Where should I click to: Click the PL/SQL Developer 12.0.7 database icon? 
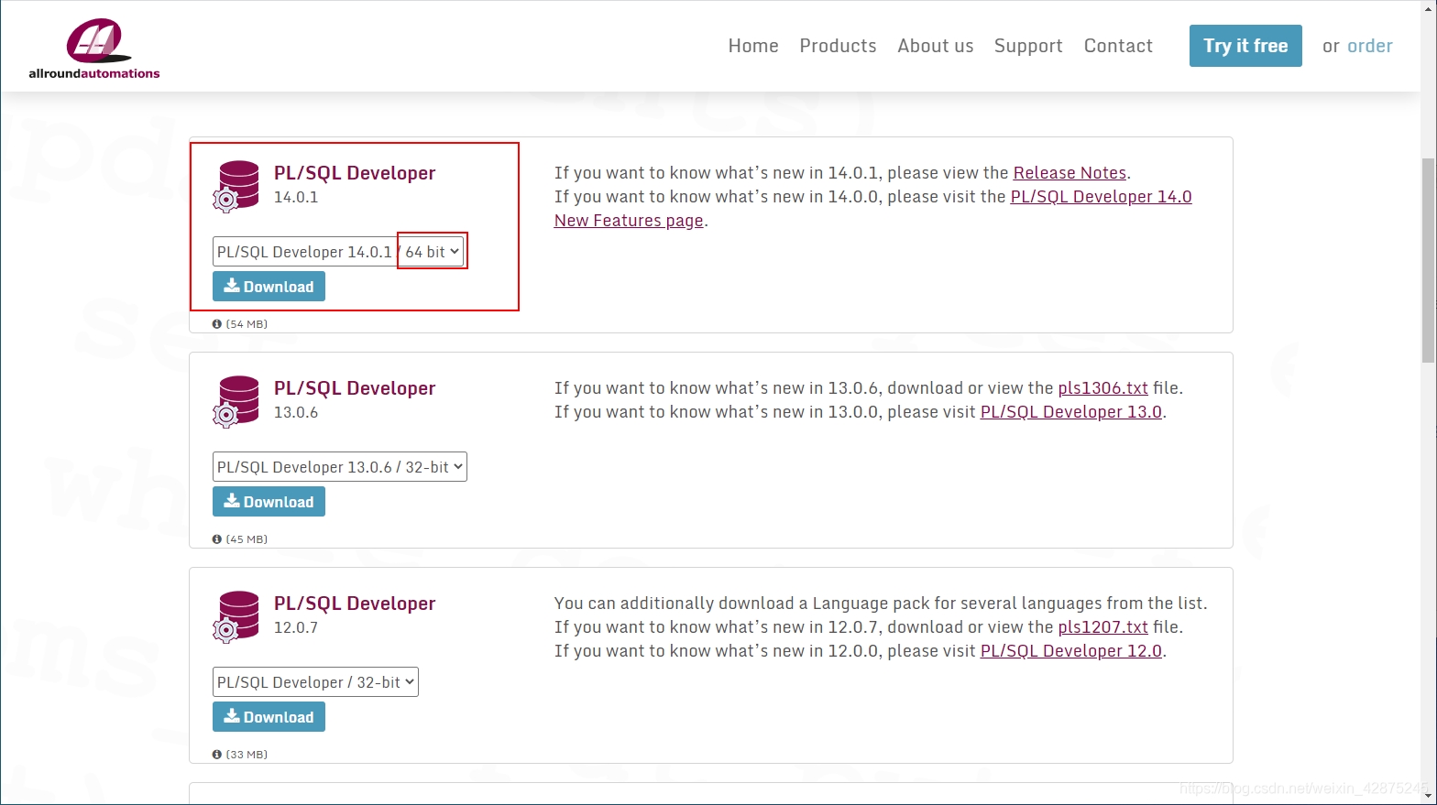coord(238,616)
